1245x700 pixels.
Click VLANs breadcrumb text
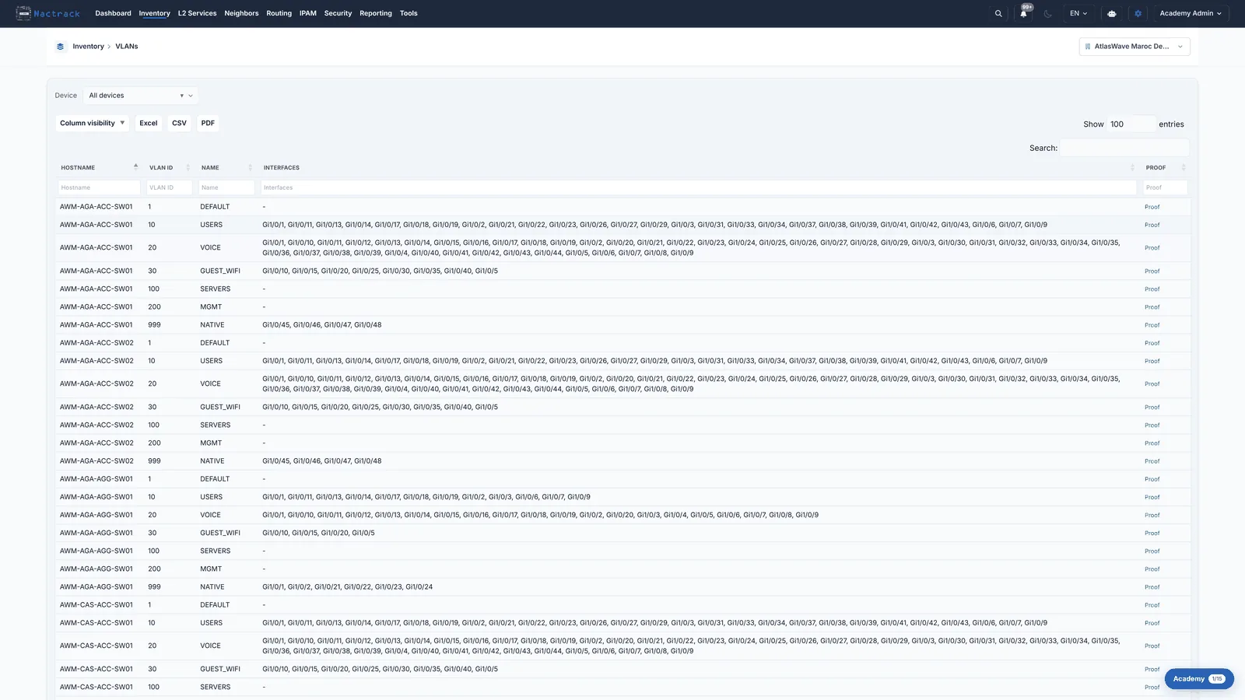(127, 47)
